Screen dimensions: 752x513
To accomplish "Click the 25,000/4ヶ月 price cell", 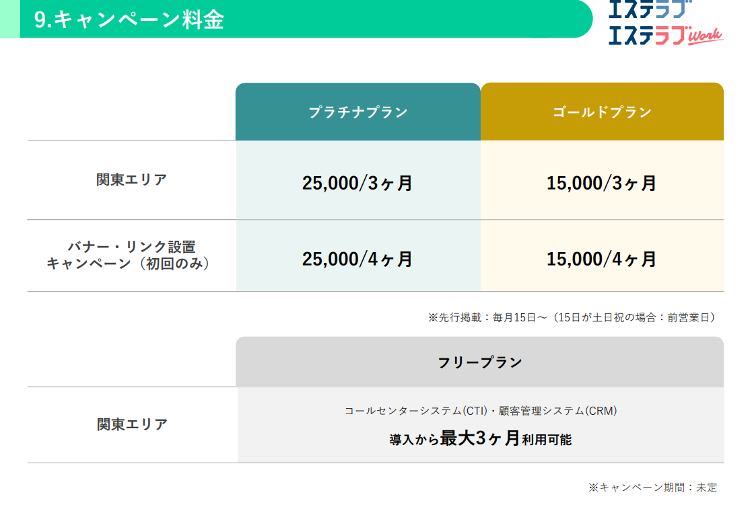I will point(357,259).
